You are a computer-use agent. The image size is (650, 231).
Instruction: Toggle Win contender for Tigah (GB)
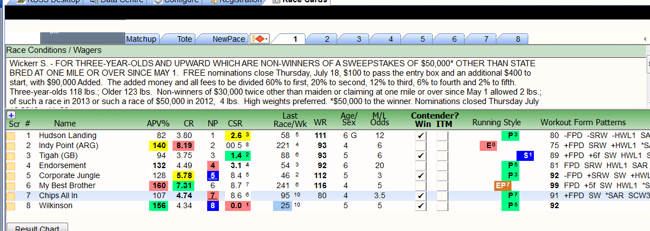coord(420,155)
